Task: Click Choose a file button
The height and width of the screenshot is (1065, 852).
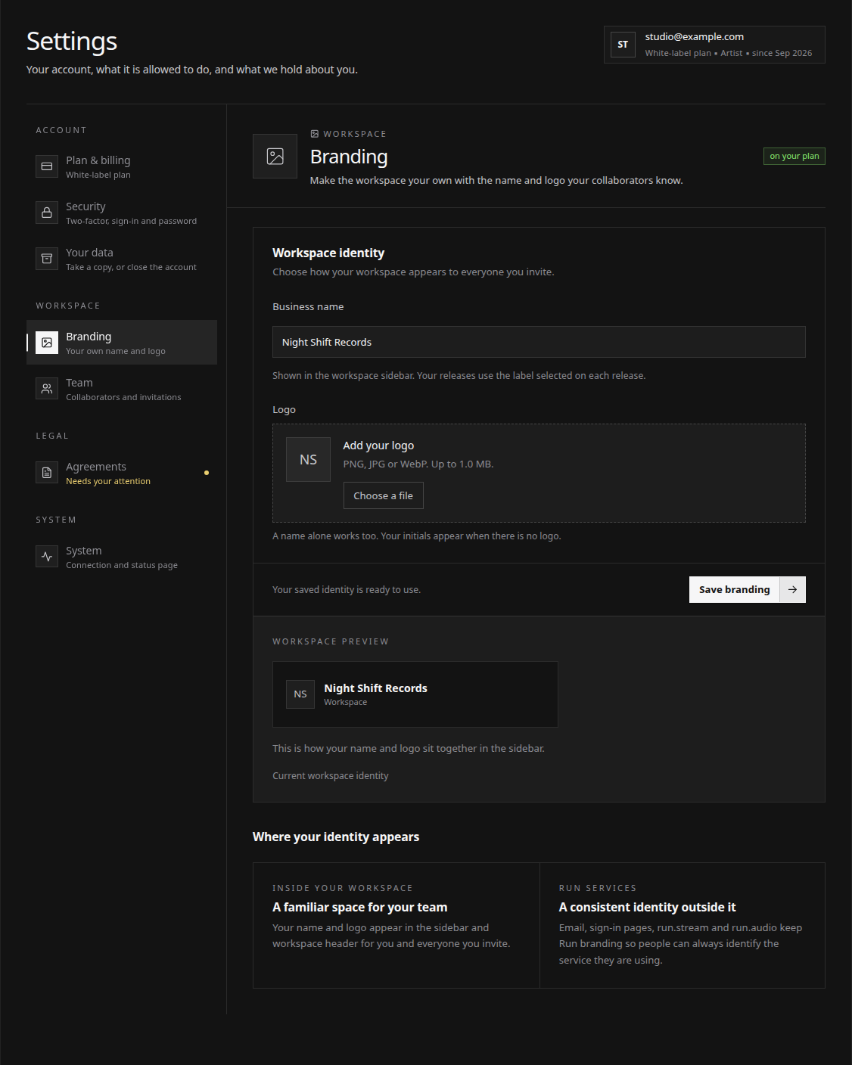Action: click(x=383, y=495)
